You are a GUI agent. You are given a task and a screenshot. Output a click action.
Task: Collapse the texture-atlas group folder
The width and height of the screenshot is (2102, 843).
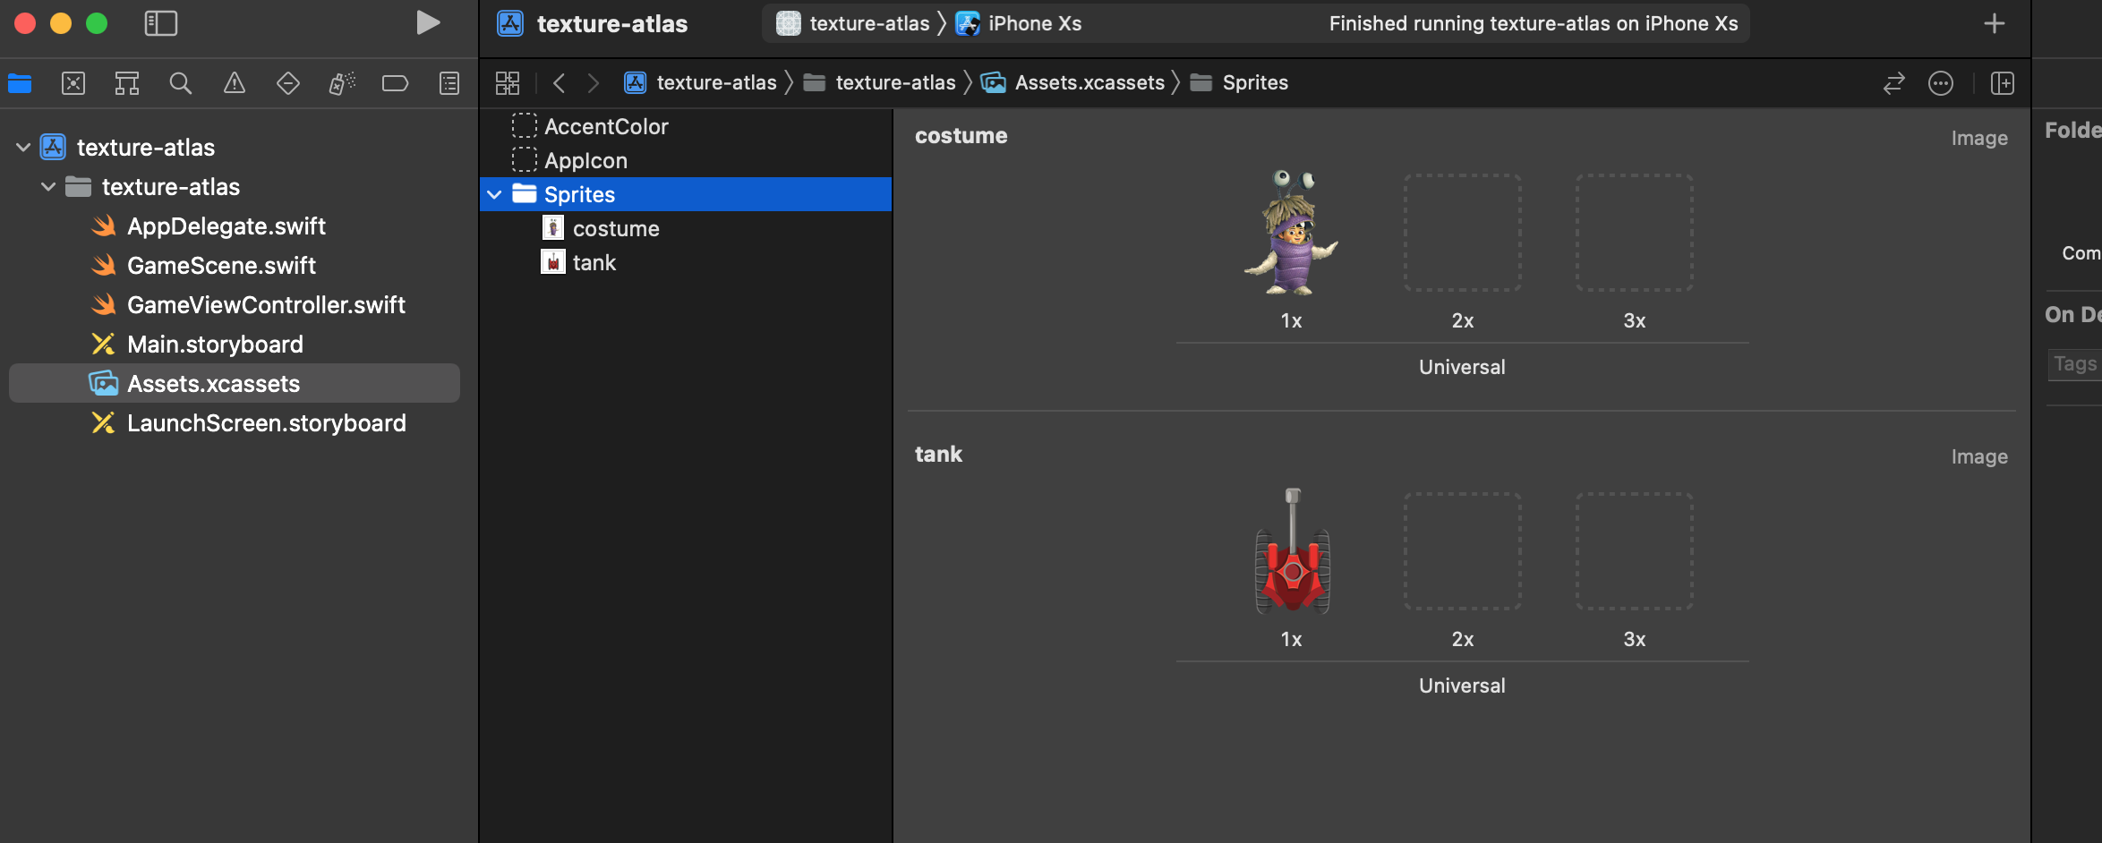pos(48,186)
